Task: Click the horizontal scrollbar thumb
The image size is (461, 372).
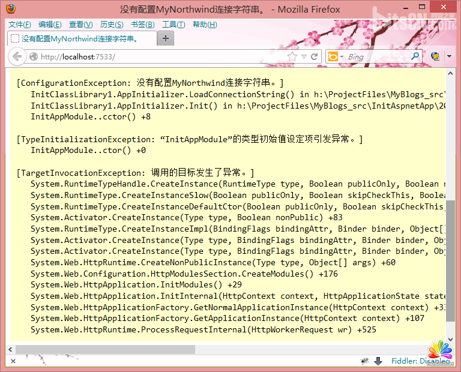Action: tap(105, 349)
